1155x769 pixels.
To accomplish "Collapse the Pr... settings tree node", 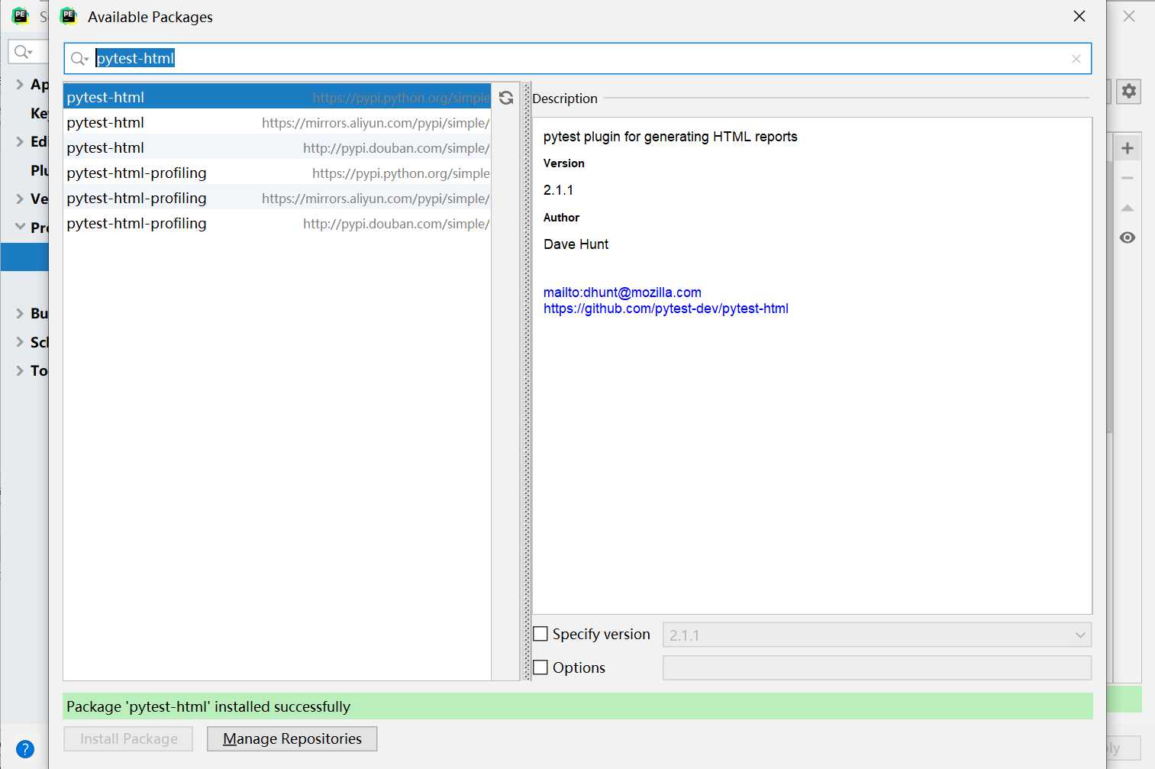I will coord(20,227).
